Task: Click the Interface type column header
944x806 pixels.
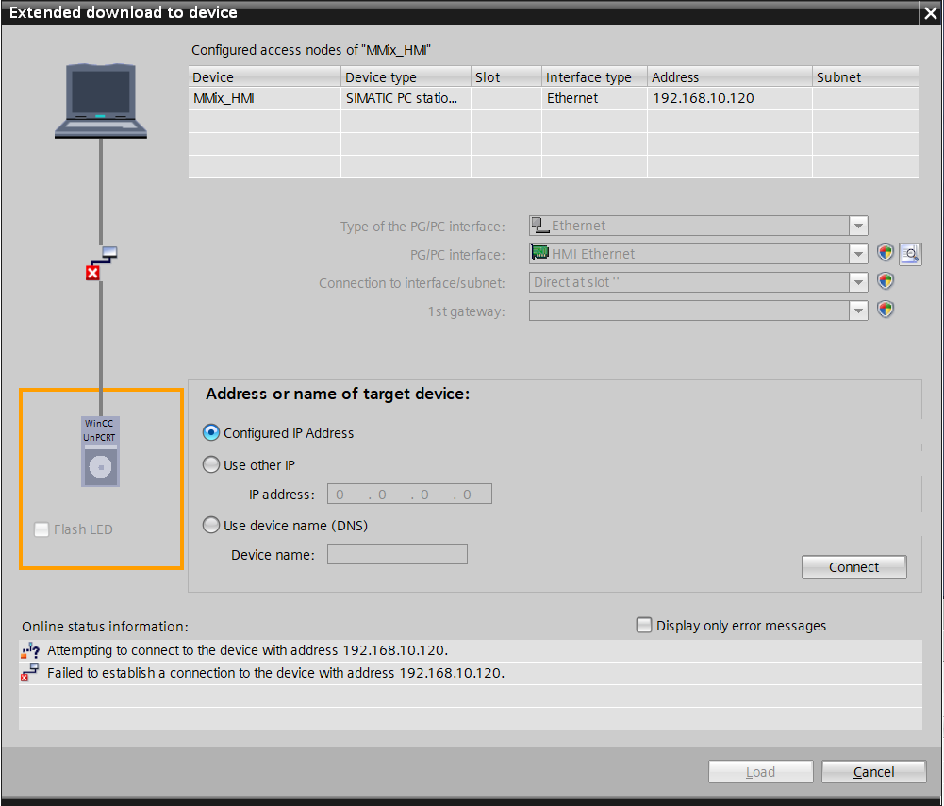Action: point(595,77)
